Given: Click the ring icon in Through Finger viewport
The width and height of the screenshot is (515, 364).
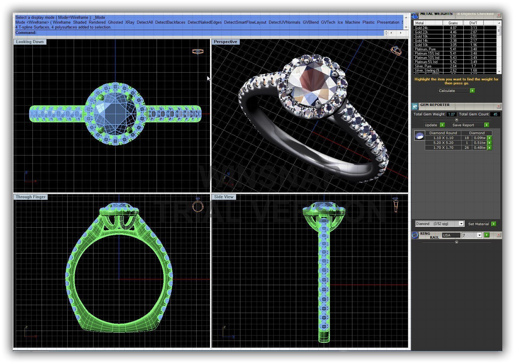Looking at the screenshot, I should point(198,206).
